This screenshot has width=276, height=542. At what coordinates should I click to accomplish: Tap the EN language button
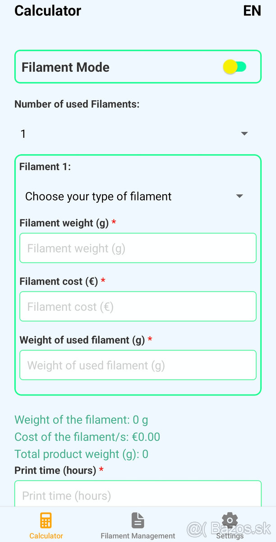point(252,11)
